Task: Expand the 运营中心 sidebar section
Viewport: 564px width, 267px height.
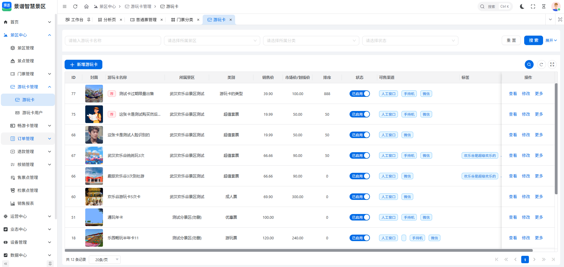Action: point(28,216)
